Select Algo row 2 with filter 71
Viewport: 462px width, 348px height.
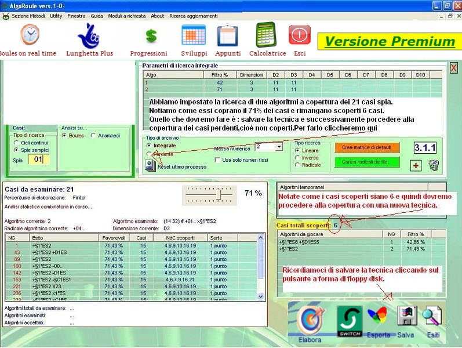click(293, 89)
